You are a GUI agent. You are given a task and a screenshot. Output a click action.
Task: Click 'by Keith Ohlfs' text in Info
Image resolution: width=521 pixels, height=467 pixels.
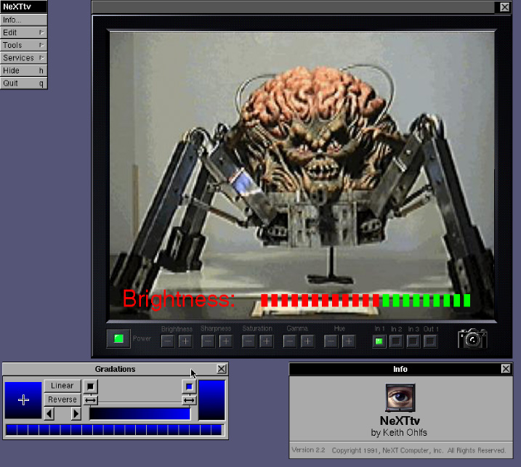399,432
